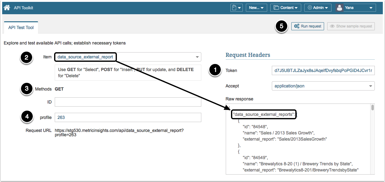The width and height of the screenshot is (385, 182).
Task: Click the Run request button
Action: 308,26
